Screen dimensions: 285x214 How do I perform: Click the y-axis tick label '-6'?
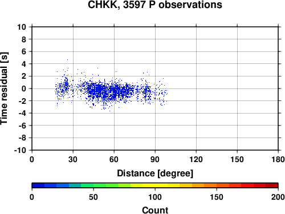22,126
